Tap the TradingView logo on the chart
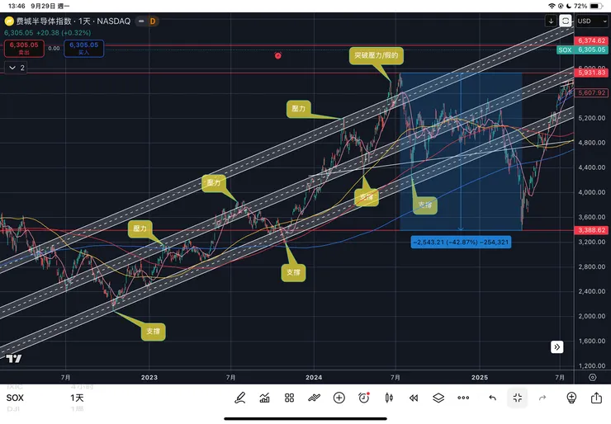This screenshot has width=611, height=424. pos(14,359)
